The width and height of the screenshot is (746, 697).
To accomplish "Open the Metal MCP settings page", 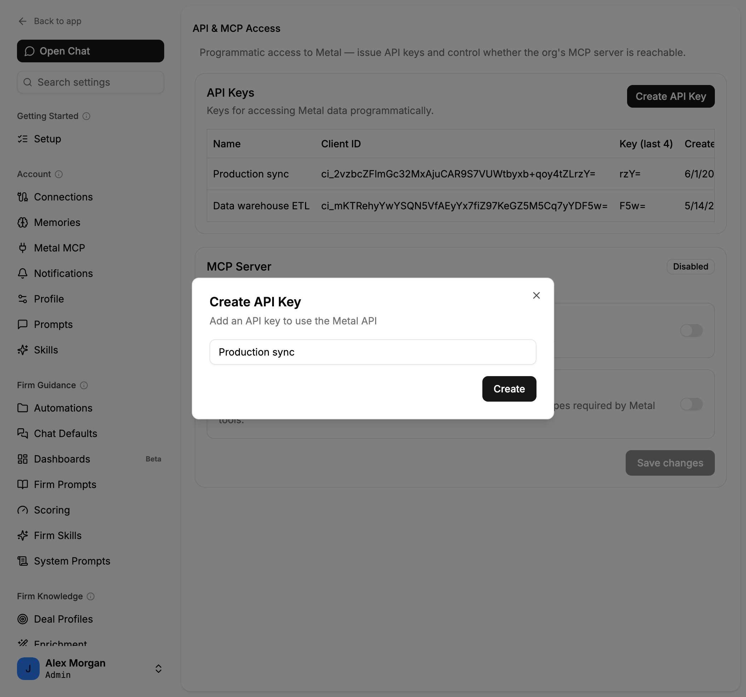I will click(59, 248).
